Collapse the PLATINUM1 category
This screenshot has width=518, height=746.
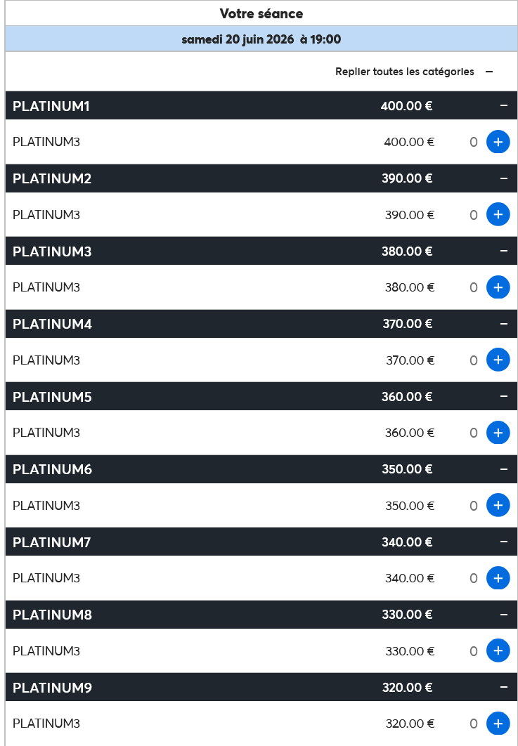click(x=503, y=106)
